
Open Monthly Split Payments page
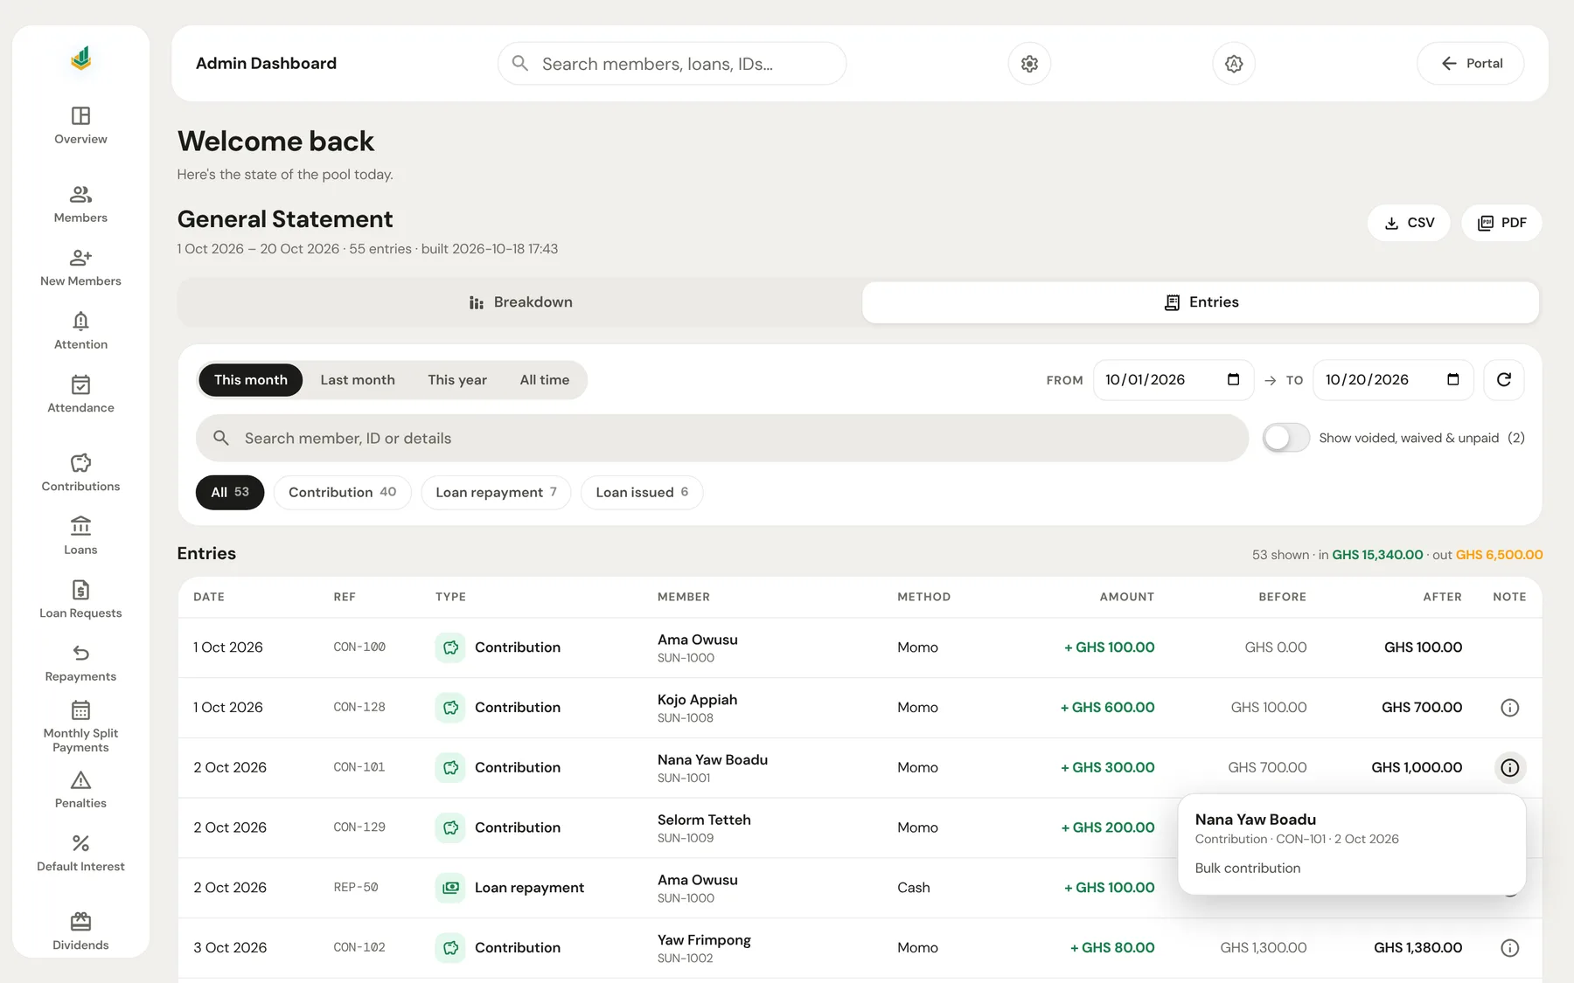[80, 727]
